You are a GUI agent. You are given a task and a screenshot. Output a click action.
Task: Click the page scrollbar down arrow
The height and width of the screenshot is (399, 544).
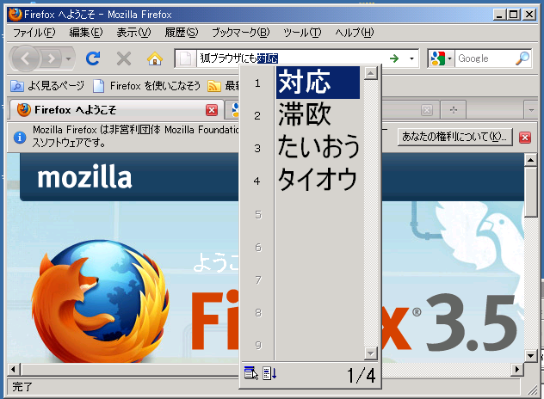point(531,356)
